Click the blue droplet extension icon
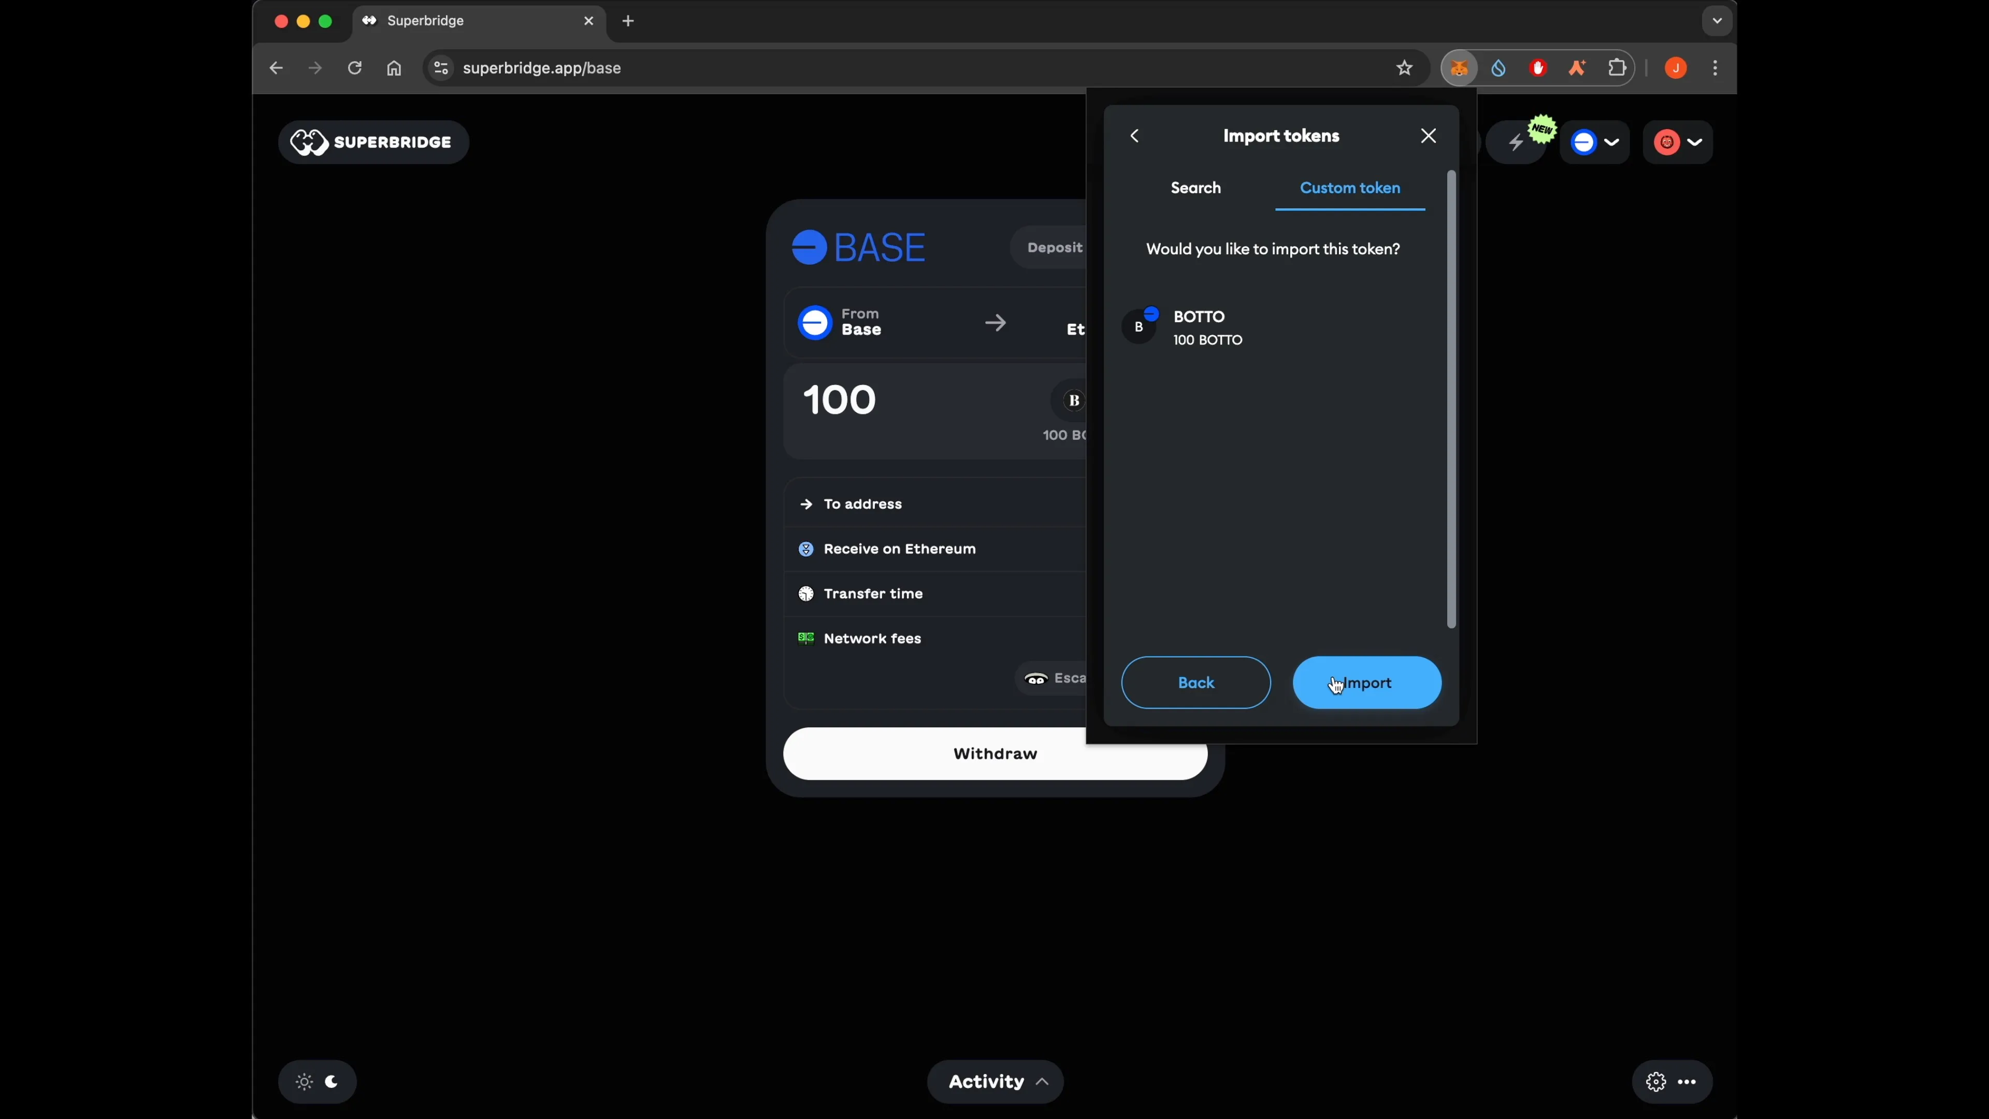 [x=1498, y=68]
